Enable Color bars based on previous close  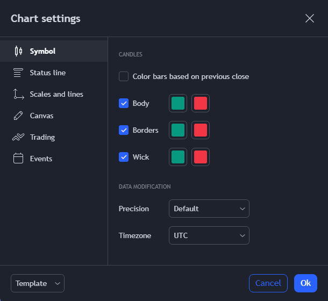(124, 76)
